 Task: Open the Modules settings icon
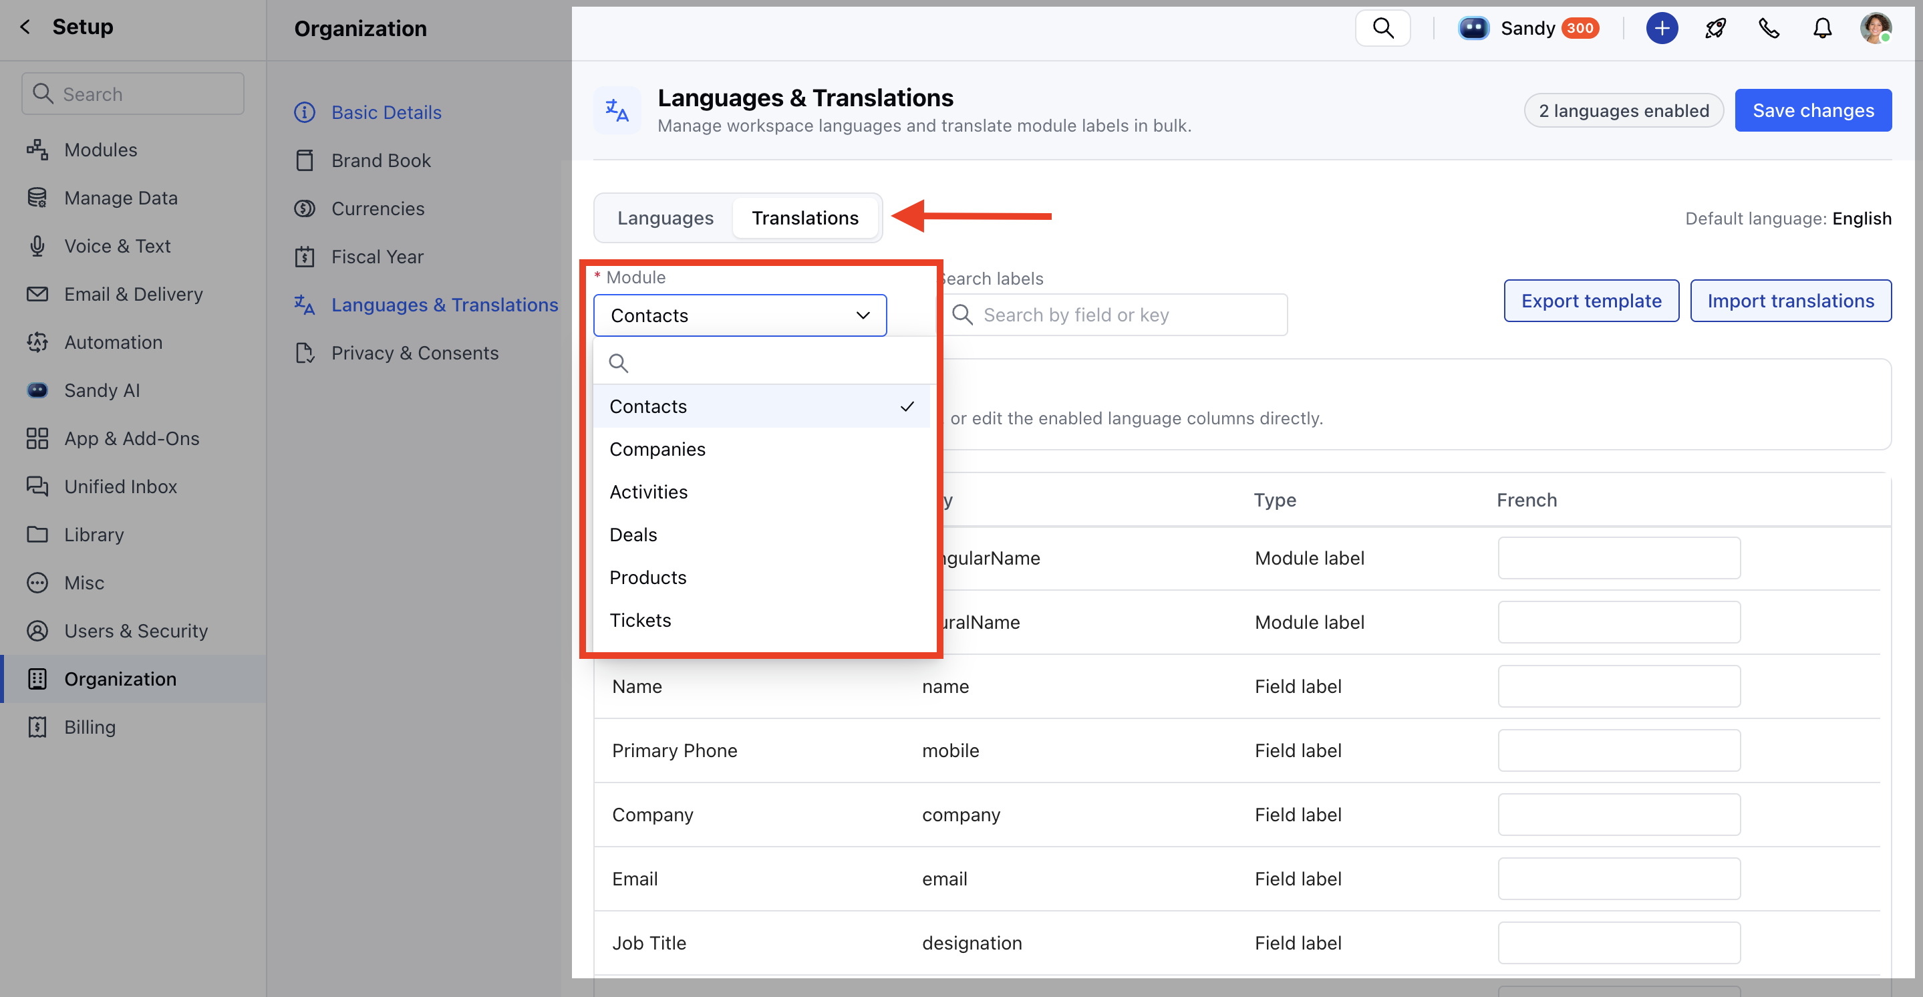(37, 150)
